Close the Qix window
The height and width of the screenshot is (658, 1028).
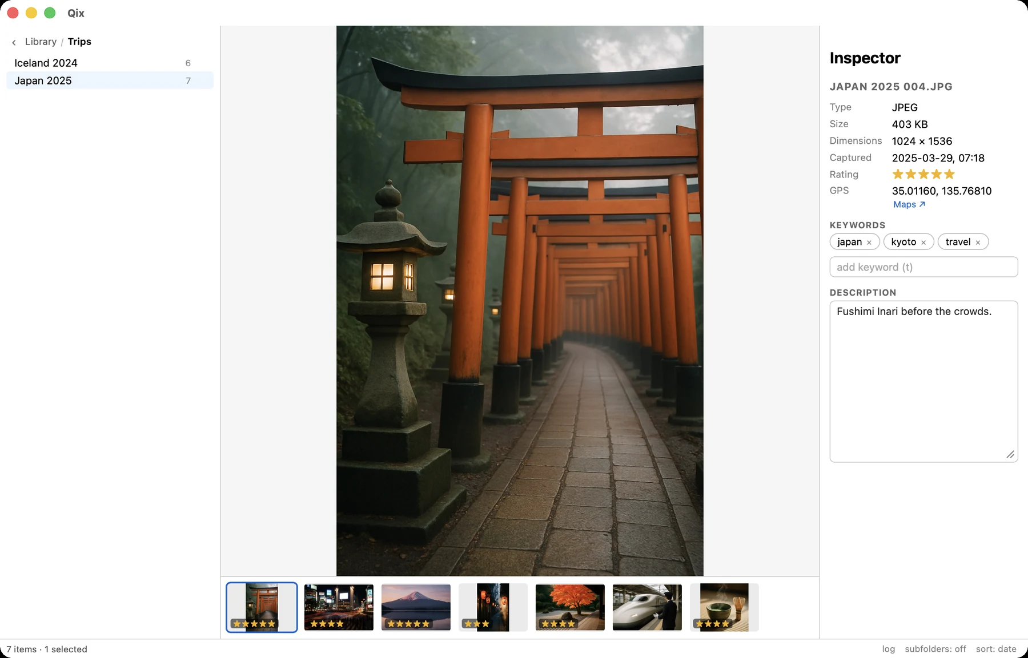[13, 13]
